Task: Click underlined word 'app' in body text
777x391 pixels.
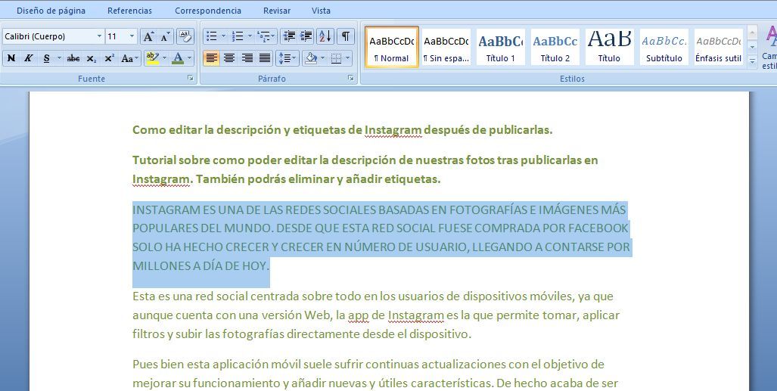Action: point(359,315)
